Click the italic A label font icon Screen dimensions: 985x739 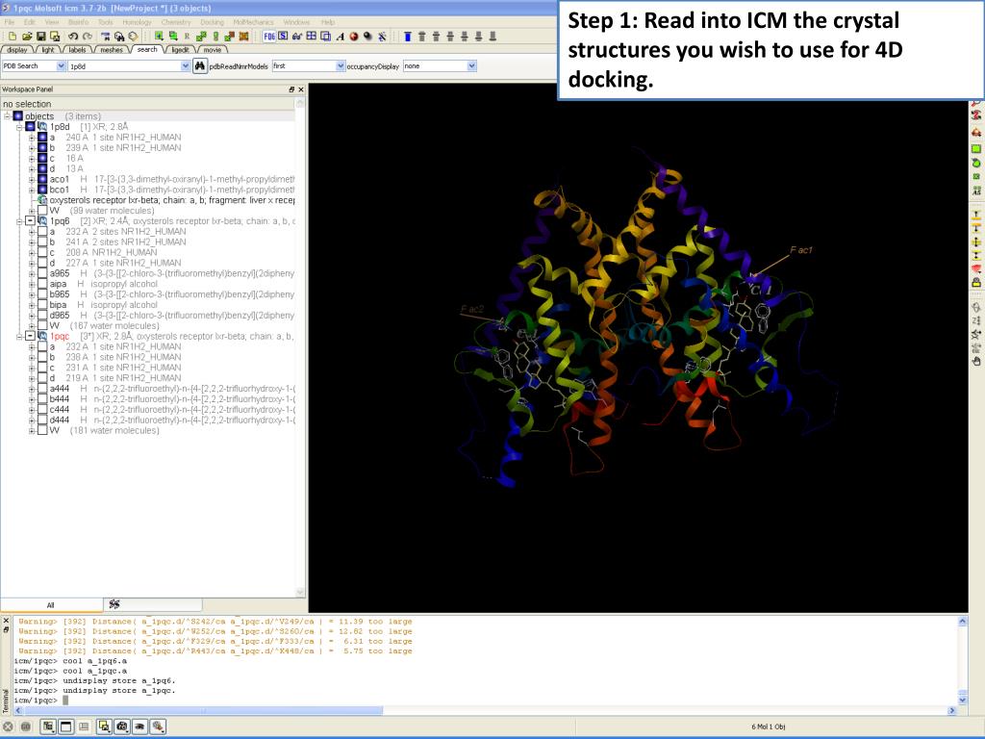coord(340,37)
